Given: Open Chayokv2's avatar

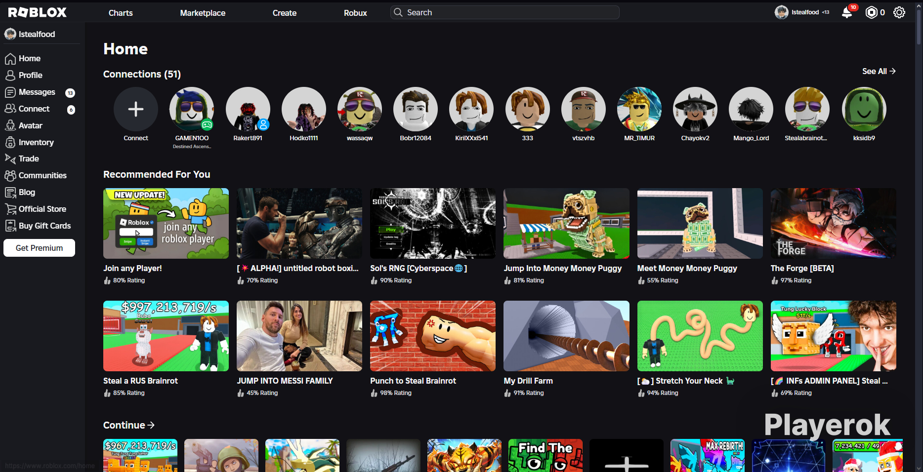Looking at the screenshot, I should click(695, 109).
